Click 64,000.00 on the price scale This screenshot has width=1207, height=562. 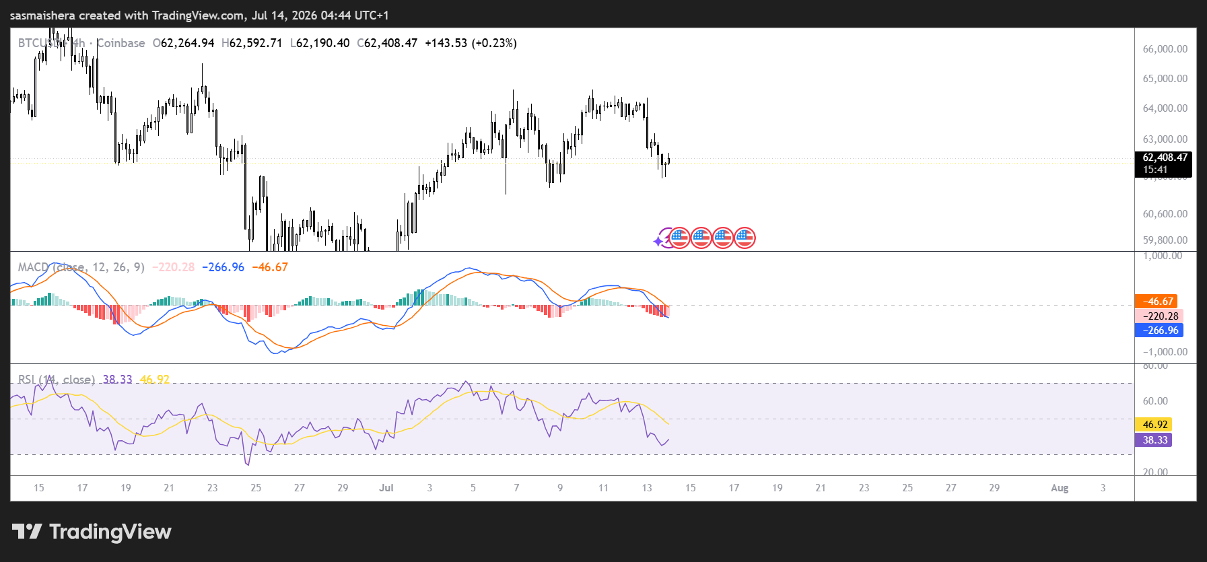click(1165, 108)
